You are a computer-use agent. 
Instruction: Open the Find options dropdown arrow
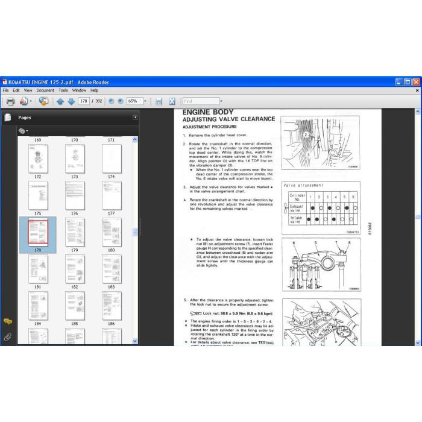[221, 101]
